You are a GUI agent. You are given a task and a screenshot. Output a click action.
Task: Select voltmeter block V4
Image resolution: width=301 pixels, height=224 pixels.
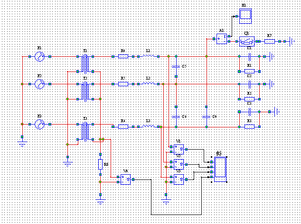coord(126,179)
